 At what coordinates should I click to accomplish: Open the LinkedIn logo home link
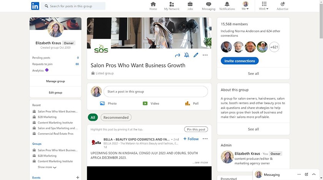(35, 6)
